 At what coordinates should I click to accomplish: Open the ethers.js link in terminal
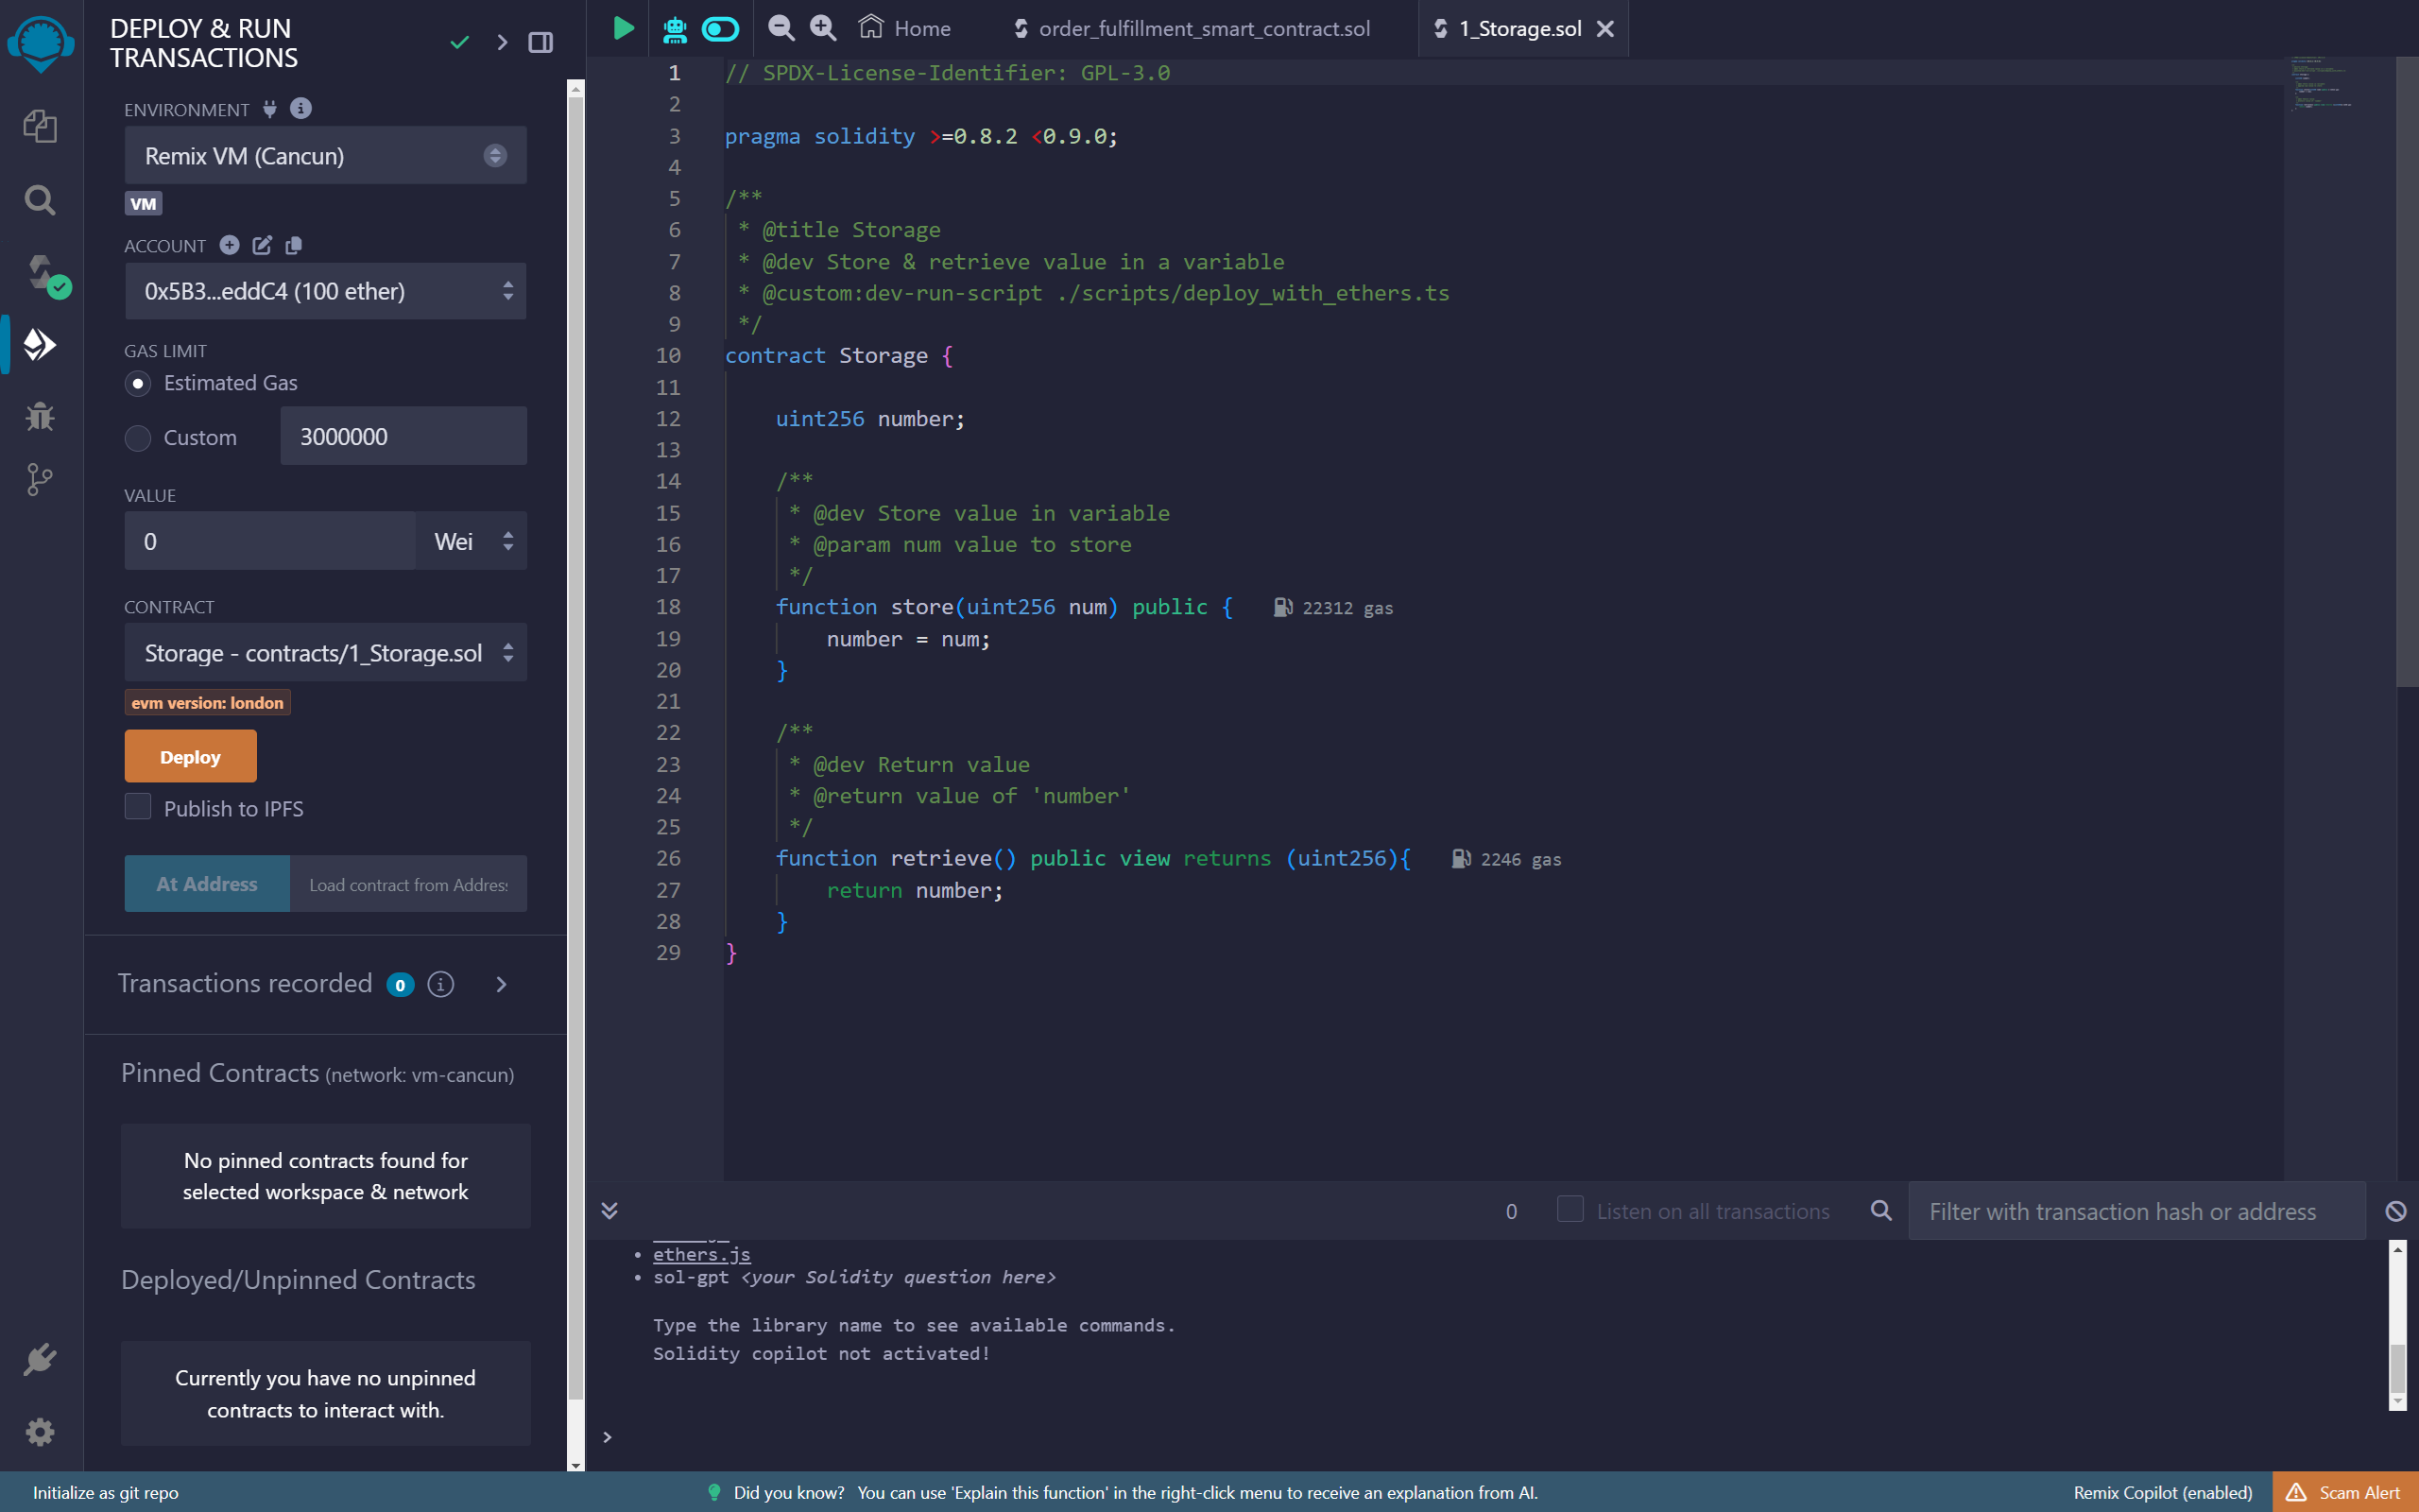pyautogui.click(x=702, y=1254)
